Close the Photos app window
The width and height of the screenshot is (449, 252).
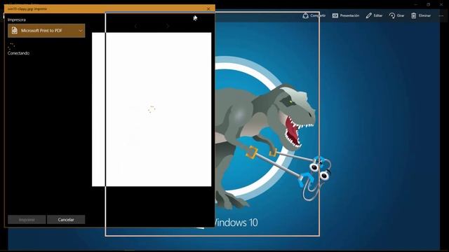coord(441,4)
